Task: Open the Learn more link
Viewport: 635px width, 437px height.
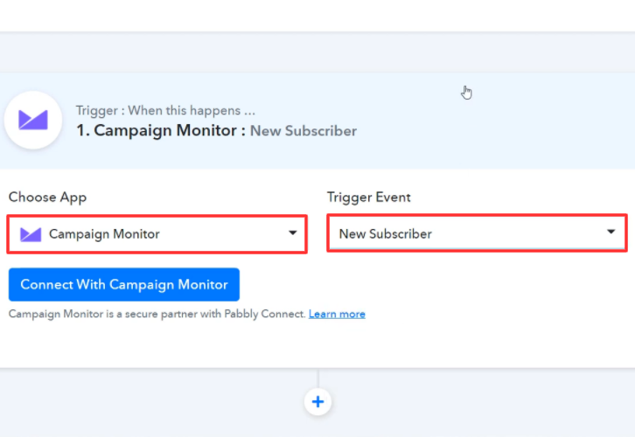Action: 337,314
